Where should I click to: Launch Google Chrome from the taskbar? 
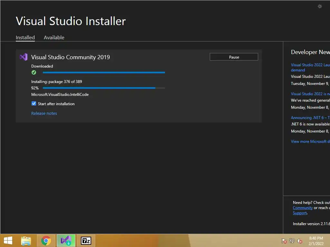(46, 241)
